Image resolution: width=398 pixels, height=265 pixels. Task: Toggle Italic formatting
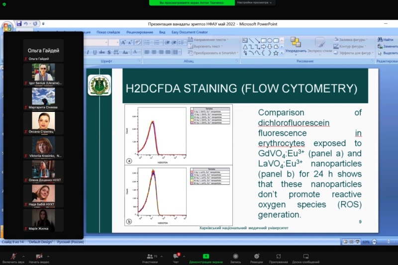(x=88, y=52)
